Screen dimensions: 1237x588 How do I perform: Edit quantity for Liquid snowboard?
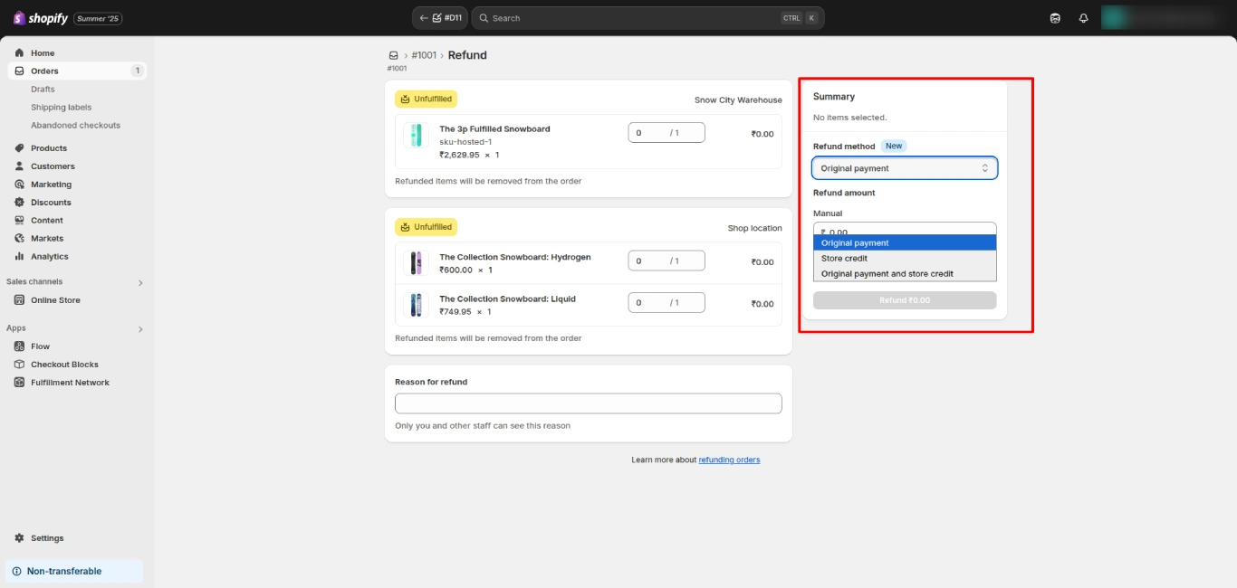tap(666, 302)
